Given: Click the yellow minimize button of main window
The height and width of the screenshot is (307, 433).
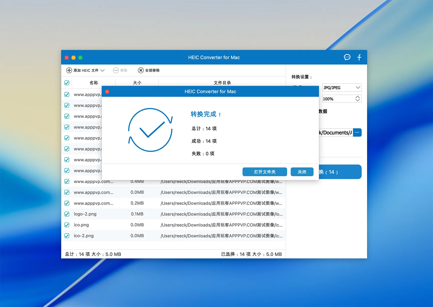Looking at the screenshot, I should click(74, 58).
